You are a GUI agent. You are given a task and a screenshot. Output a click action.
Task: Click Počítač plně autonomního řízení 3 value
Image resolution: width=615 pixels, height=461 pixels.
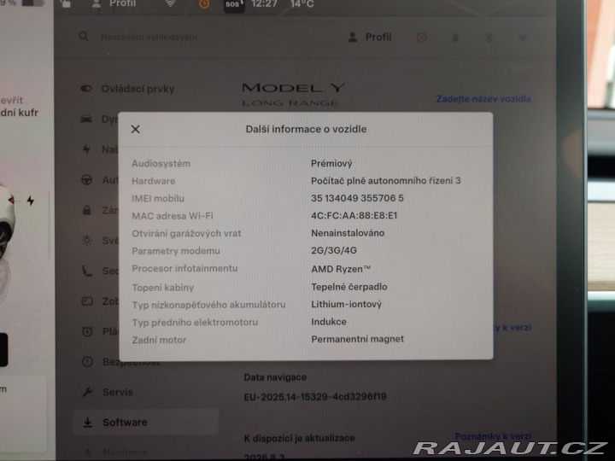coord(386,181)
